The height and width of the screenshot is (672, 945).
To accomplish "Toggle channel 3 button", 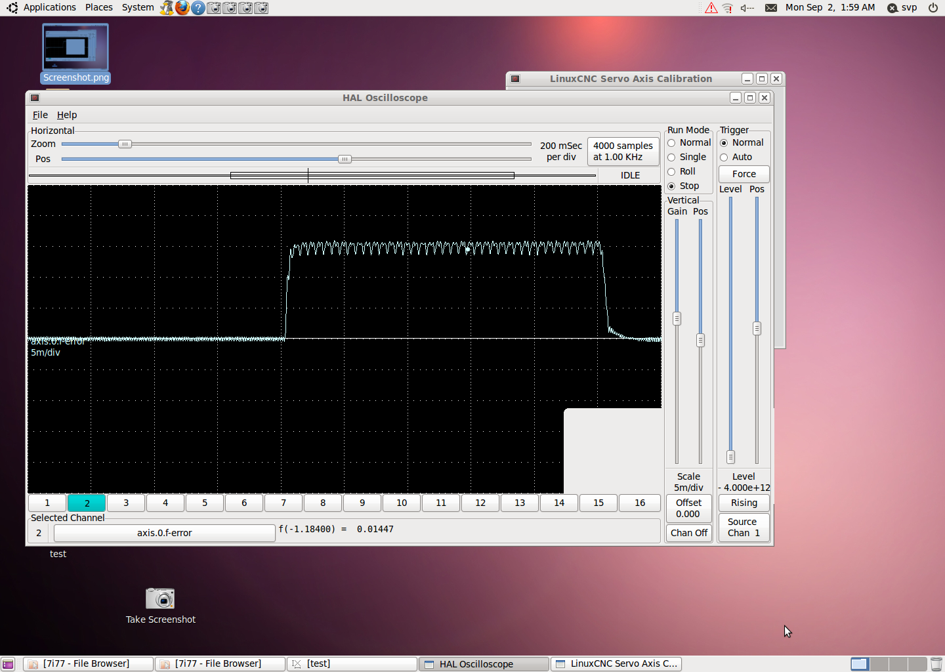I will click(x=126, y=503).
